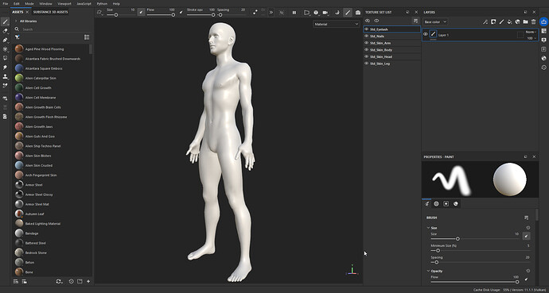Open alpha tab icon in Properties panel
Screen dimensions: 549x293
point(436,203)
